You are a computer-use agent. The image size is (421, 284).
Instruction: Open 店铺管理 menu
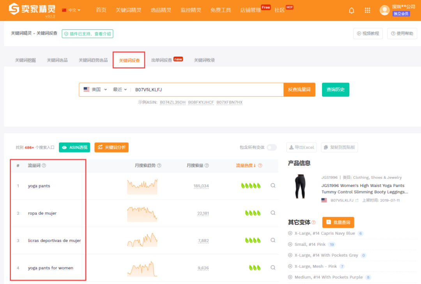[251, 10]
